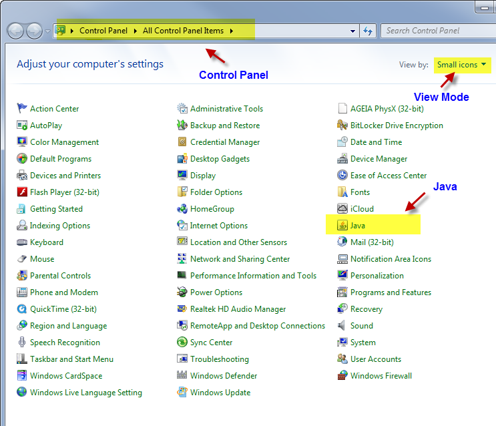Open the Location and Other Sensors link
This screenshot has width=496, height=426.
pyautogui.click(x=238, y=242)
